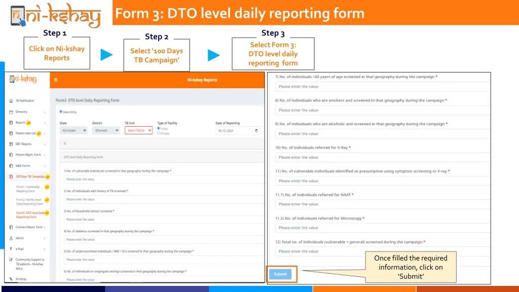Click field 3 household contact screened input
Viewport: 519px width, 292px height.
click(164, 220)
